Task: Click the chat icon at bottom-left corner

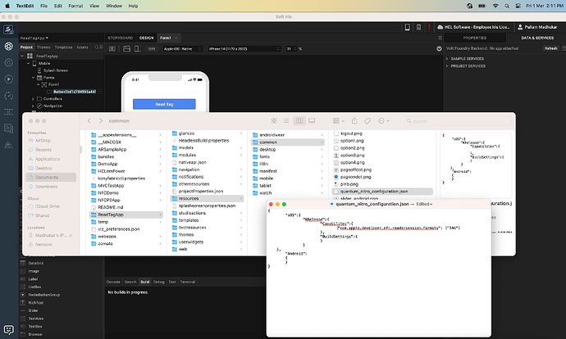Action: pyautogui.click(x=8, y=330)
